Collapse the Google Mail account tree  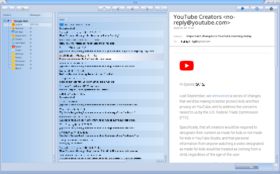[5, 21]
